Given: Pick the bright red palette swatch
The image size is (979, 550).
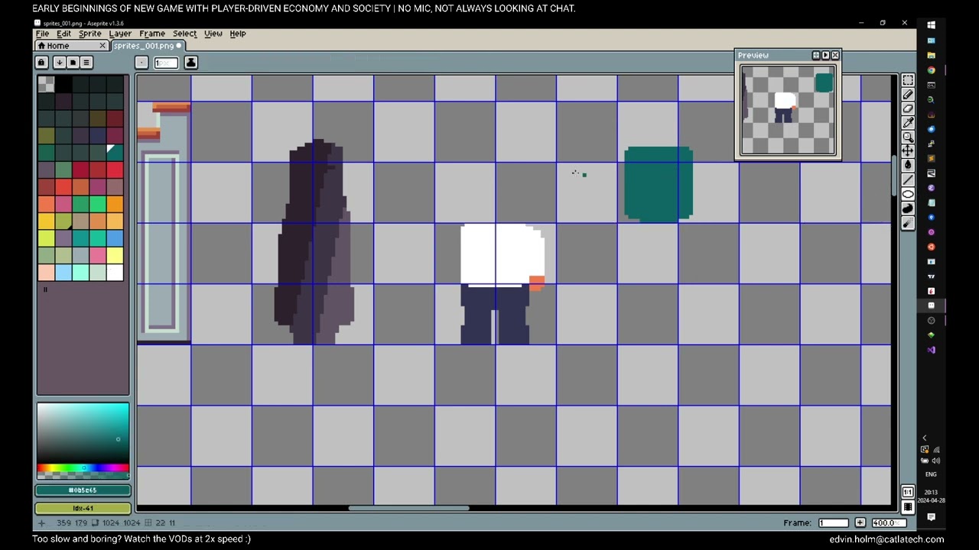Looking at the screenshot, I should [115, 170].
